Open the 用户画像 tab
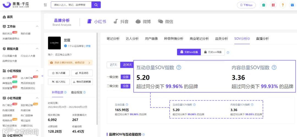Viewport: 297px width, 137px height. [x=151, y=39]
